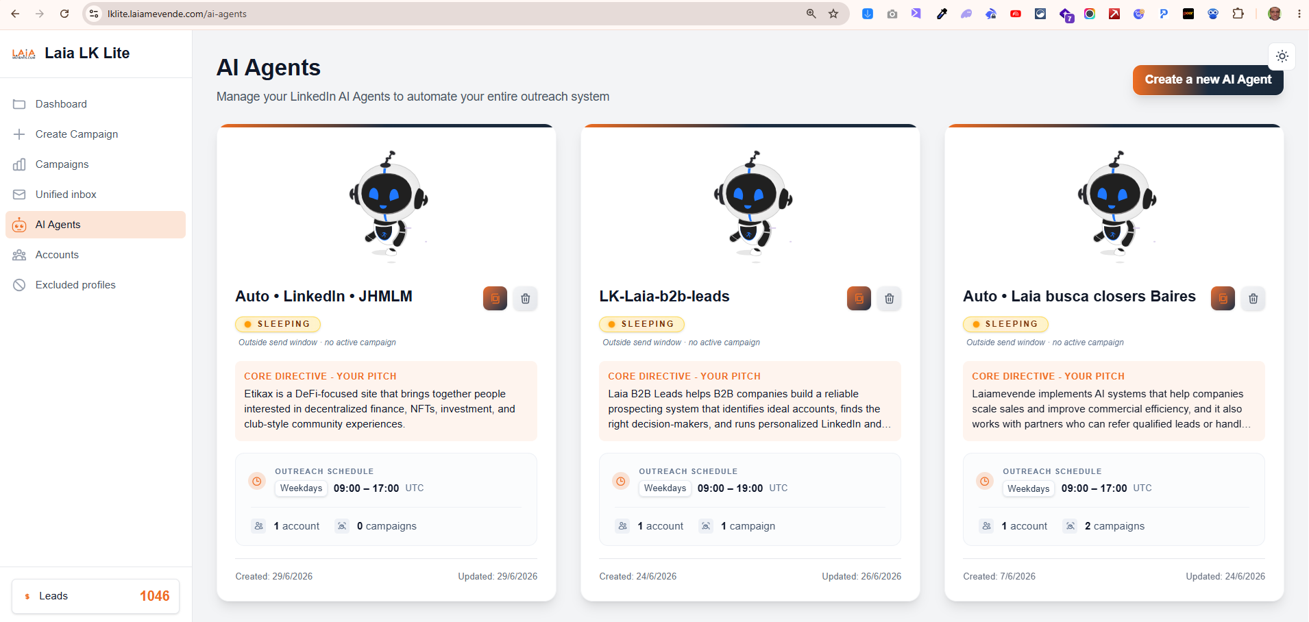
Task: Trash the Laia busca closers Baires agent
Action: pos(1253,299)
